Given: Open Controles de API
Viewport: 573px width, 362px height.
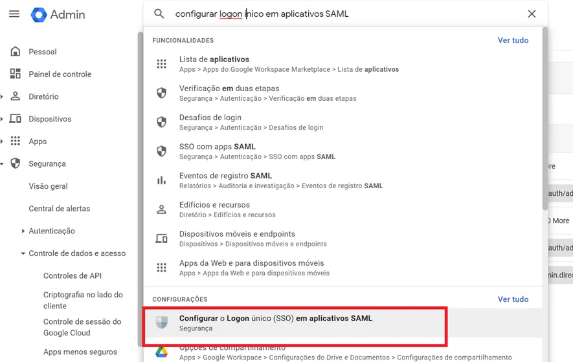Looking at the screenshot, I should pyautogui.click(x=73, y=275).
